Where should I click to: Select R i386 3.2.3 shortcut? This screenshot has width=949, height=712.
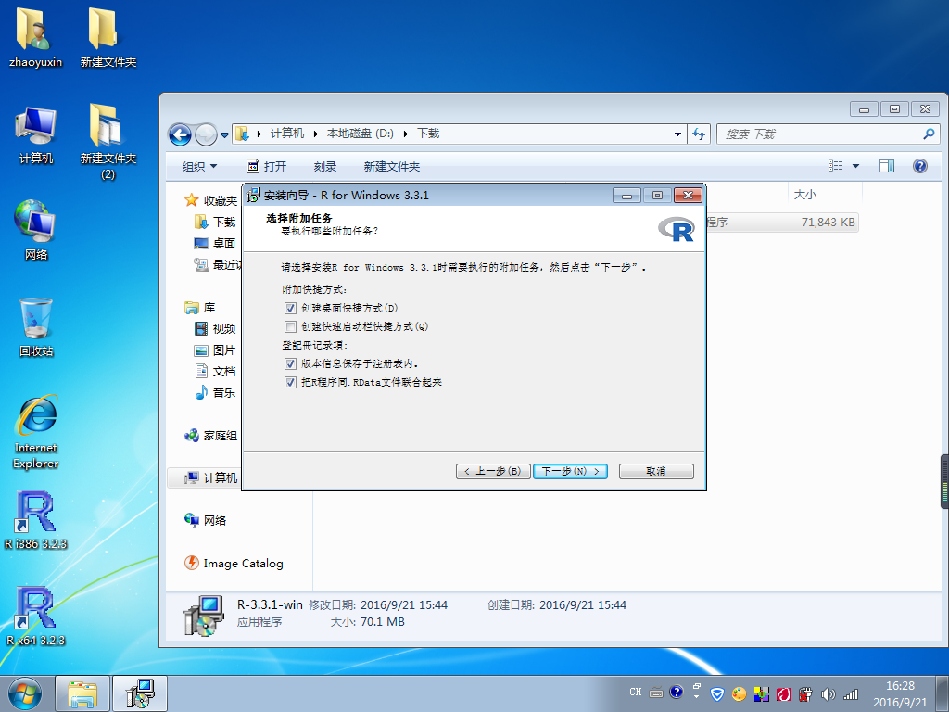tap(36, 520)
